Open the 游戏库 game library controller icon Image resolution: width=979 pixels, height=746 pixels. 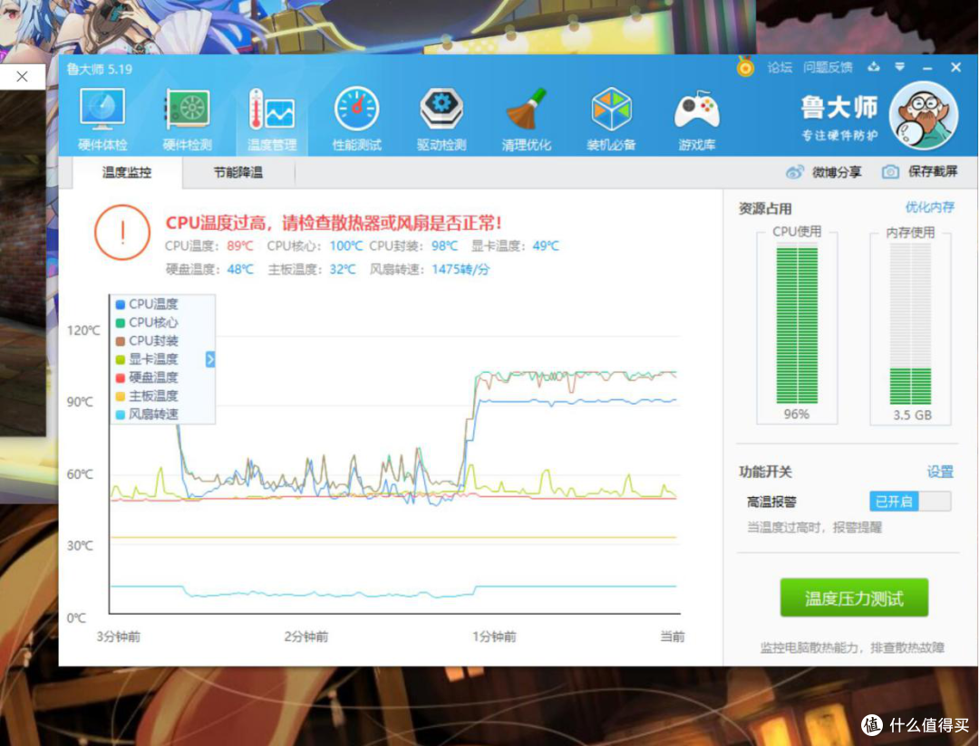697,120
